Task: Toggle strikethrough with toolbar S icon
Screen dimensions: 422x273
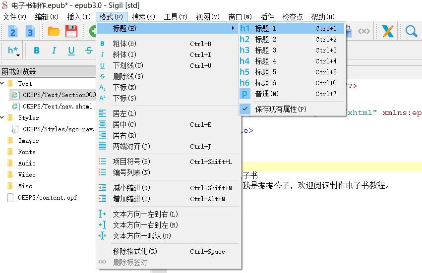Action: click(x=89, y=51)
